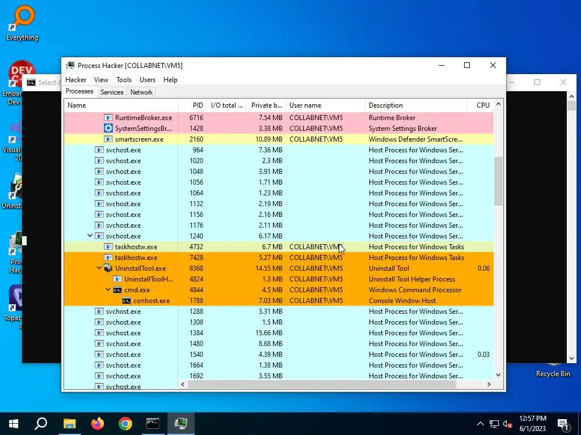Click vertical scrollbar up arrow in Process Hacker

[498, 105]
